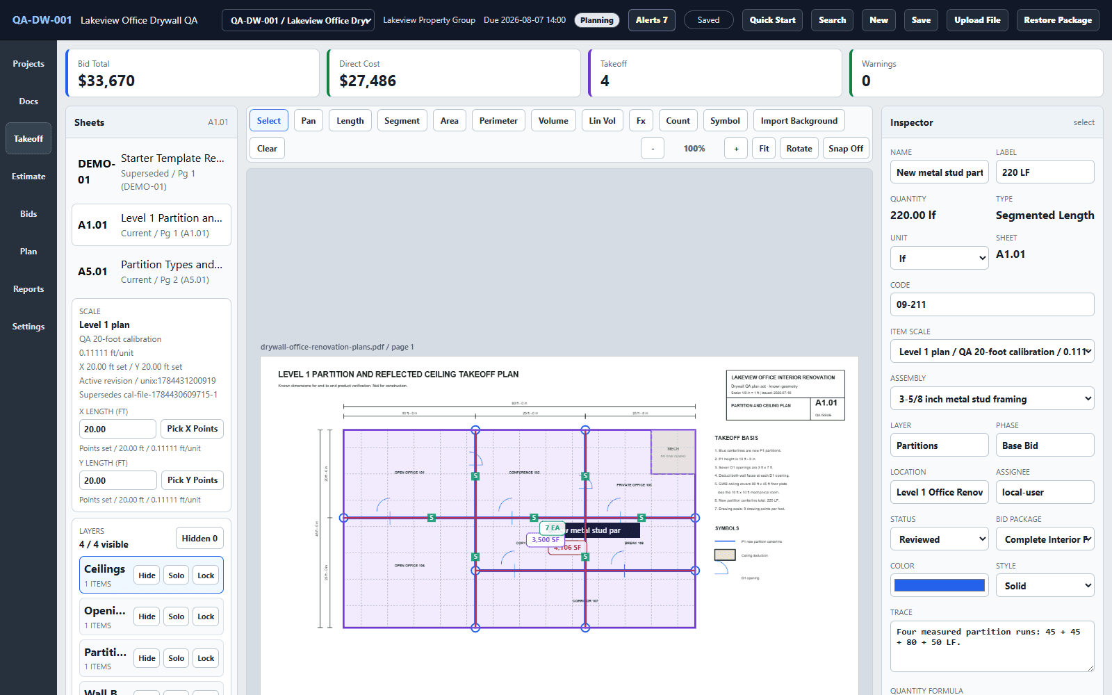The width and height of the screenshot is (1112, 695).
Task: Activate the Pan tool
Action: coord(309,121)
